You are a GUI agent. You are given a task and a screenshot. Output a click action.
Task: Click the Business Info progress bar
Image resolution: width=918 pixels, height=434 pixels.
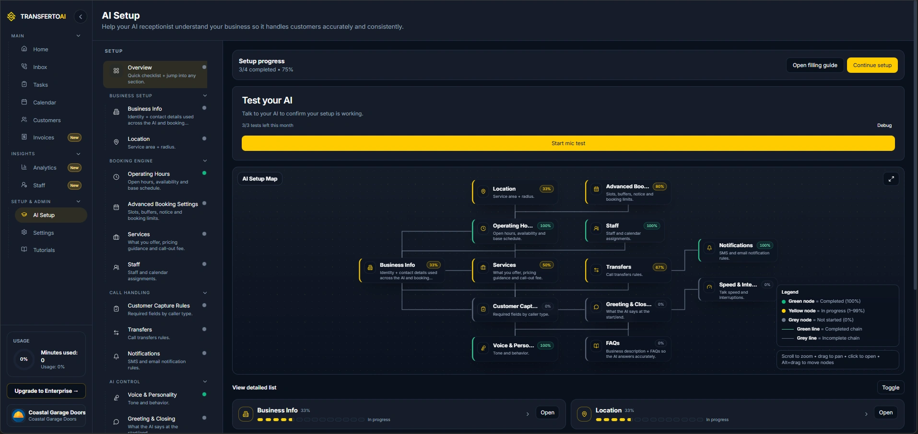[310, 420]
